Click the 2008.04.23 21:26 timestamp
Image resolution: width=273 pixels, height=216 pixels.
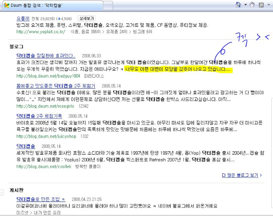(87, 199)
